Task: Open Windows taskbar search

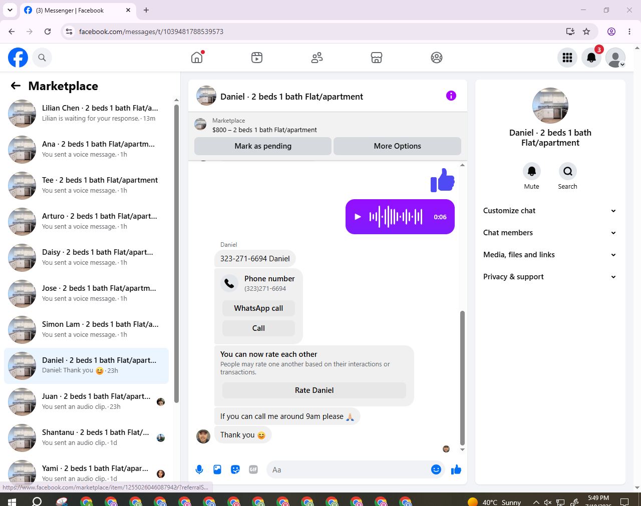Action: (37, 501)
